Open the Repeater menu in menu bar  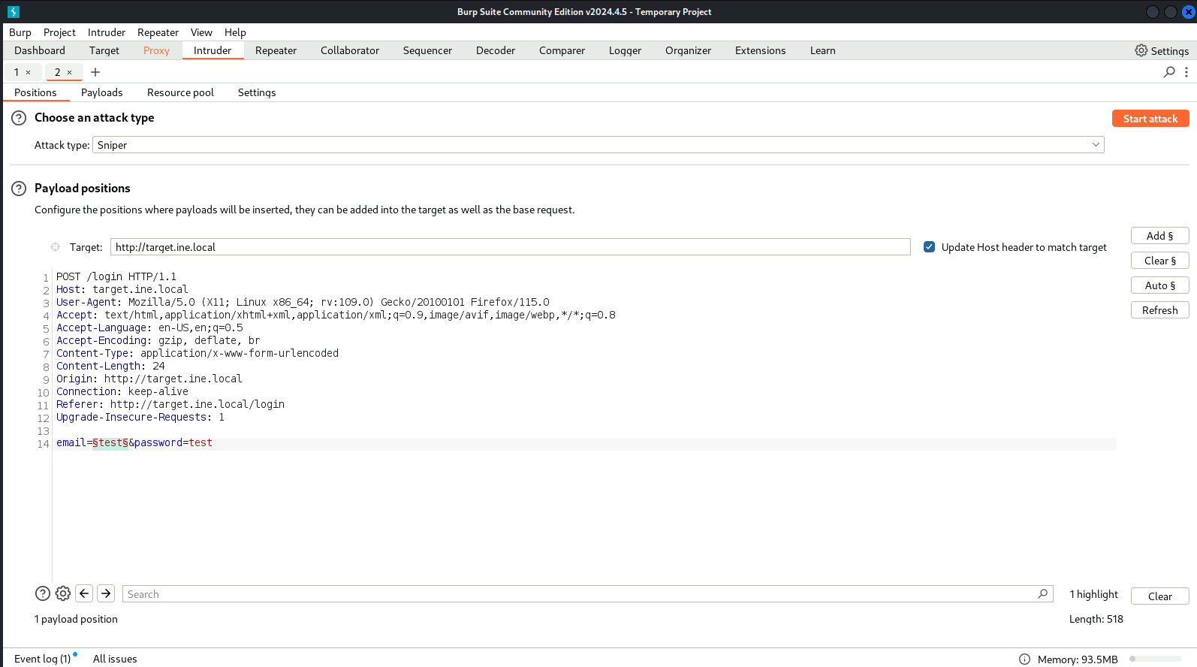pyautogui.click(x=158, y=32)
